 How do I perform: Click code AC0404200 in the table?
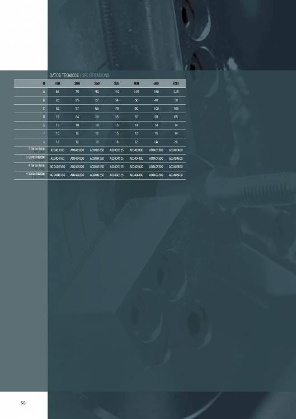click(77, 159)
